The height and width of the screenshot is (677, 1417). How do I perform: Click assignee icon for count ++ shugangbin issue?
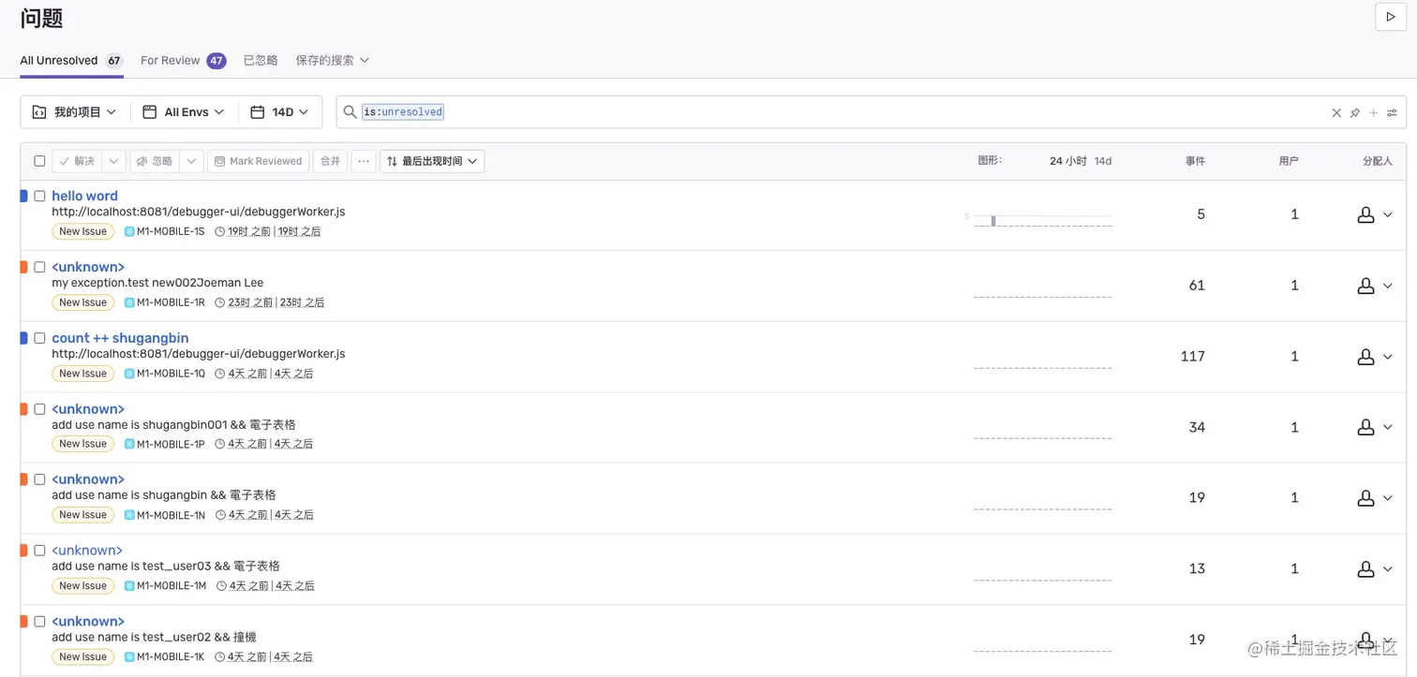[1365, 357]
